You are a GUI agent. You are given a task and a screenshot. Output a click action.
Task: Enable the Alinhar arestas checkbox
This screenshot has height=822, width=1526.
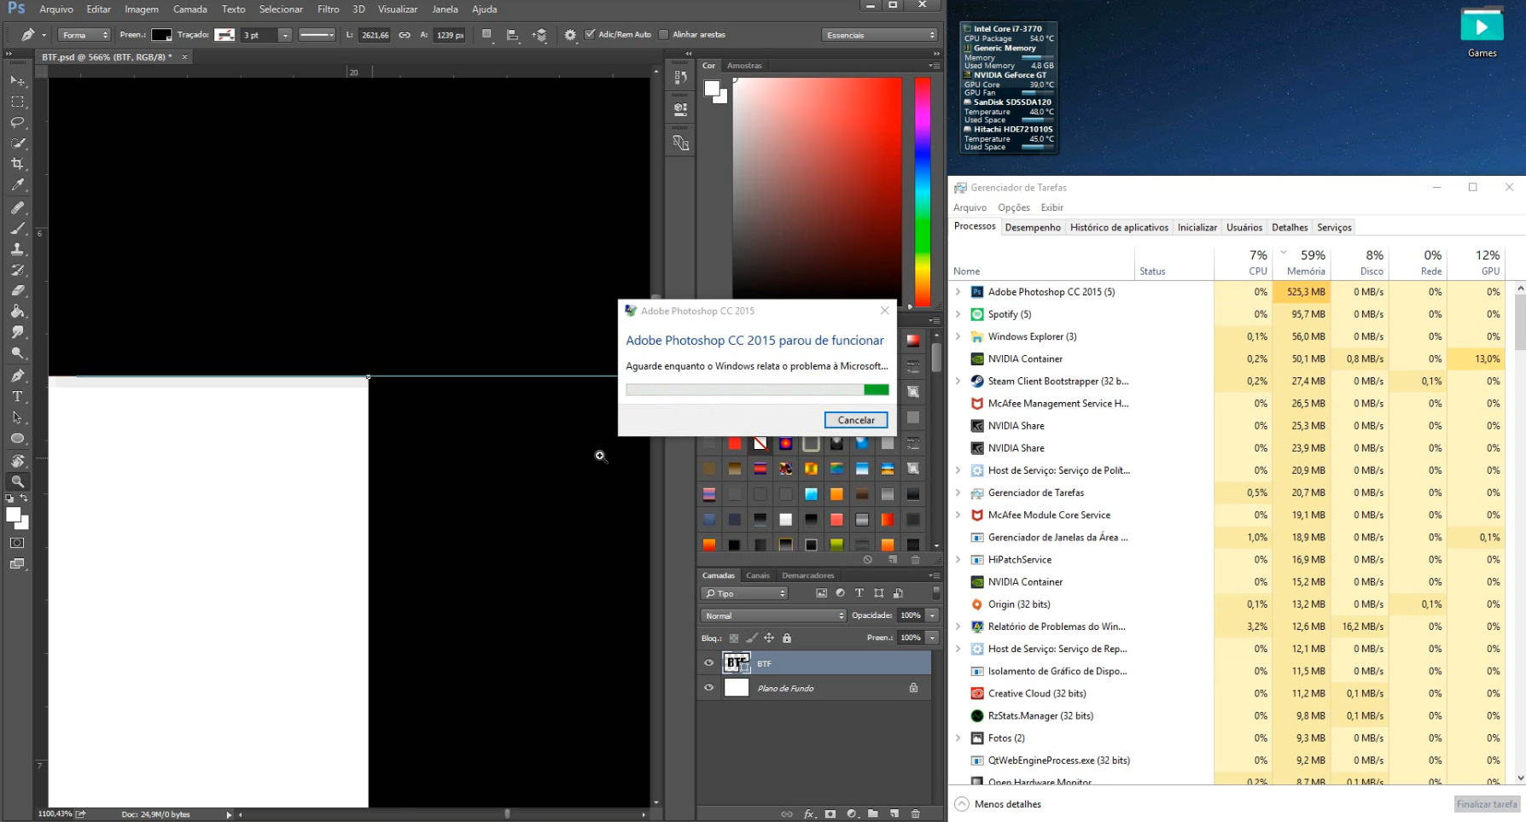pyautogui.click(x=664, y=35)
